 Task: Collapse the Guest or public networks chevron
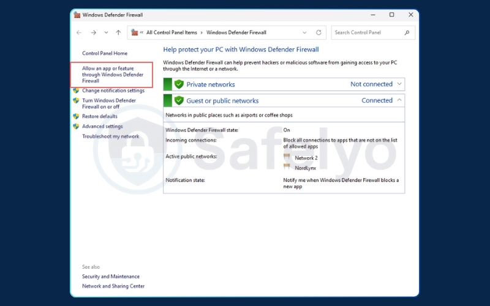(x=399, y=100)
